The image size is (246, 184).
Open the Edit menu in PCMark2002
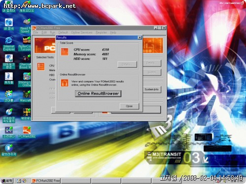pyautogui.click(x=44, y=32)
